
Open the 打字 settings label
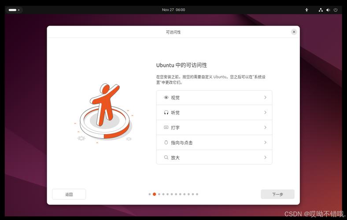click(x=175, y=128)
